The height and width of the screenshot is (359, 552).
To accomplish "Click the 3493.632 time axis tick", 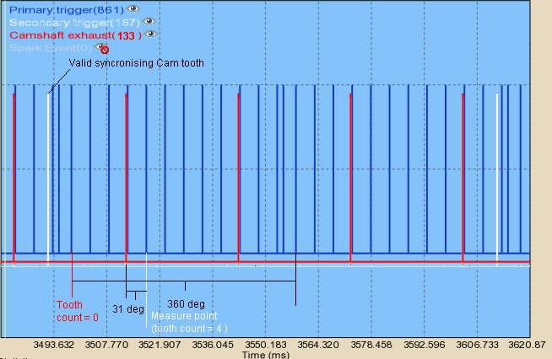I will click(54, 345).
